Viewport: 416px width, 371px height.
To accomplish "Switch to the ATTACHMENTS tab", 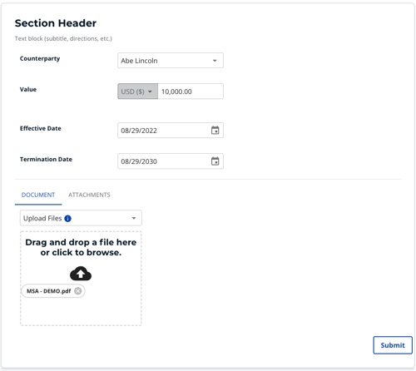I will [x=89, y=195].
